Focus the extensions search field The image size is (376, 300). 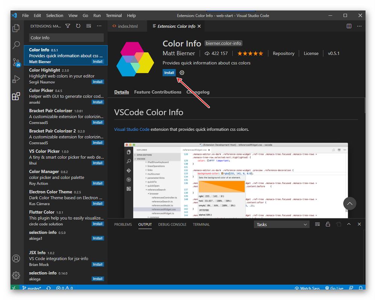click(x=67, y=38)
